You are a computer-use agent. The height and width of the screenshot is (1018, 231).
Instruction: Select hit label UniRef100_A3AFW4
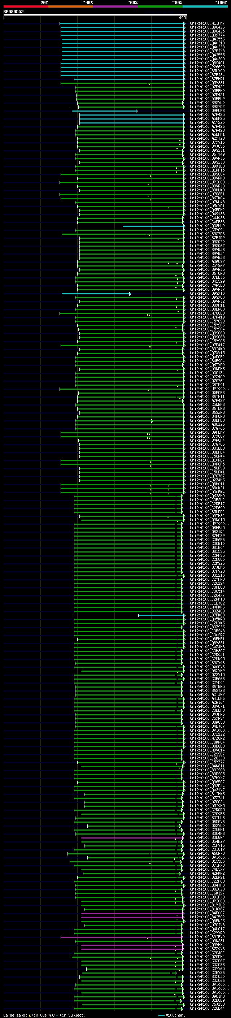pyautogui.click(x=207, y=493)
